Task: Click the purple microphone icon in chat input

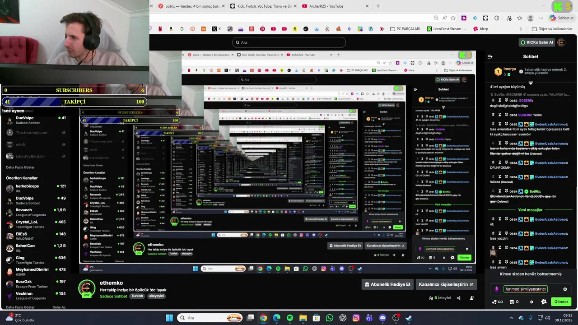Action: 496,289
